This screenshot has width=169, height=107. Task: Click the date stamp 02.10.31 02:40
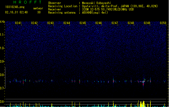[x=16, y=12]
